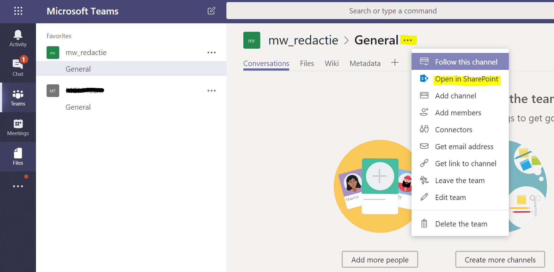Click the redacted MT team name

85,91
